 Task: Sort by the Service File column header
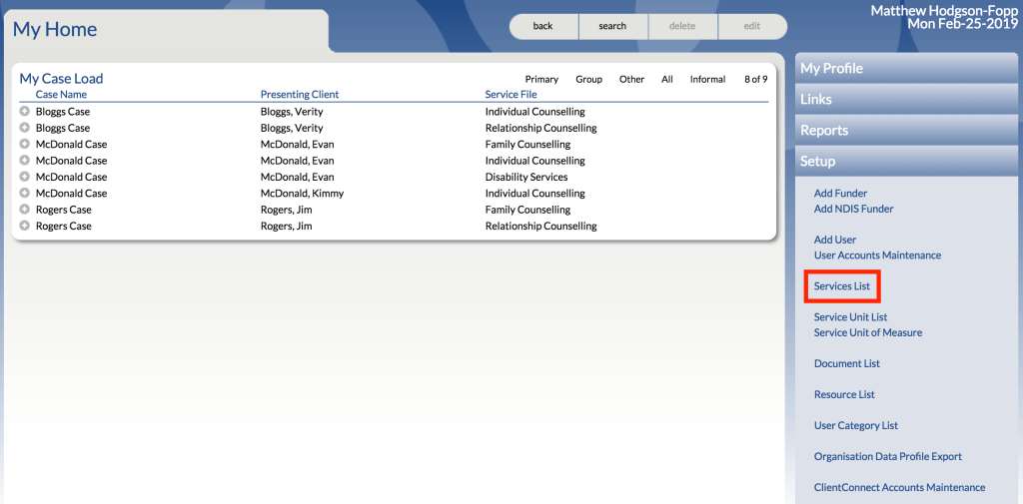tap(511, 95)
